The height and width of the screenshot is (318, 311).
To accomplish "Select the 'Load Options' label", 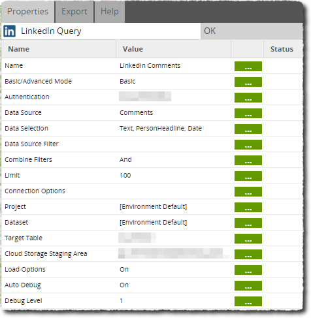I will (25, 269).
